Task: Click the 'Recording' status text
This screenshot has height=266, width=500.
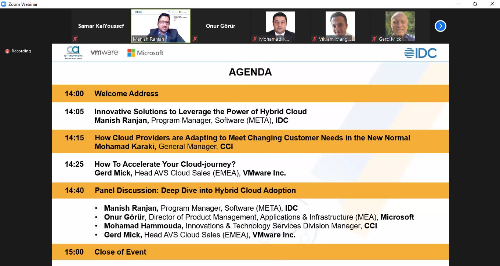Action: pos(21,51)
